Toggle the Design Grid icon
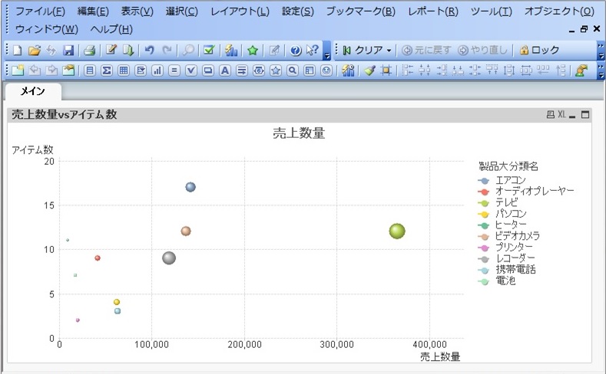 386,71
